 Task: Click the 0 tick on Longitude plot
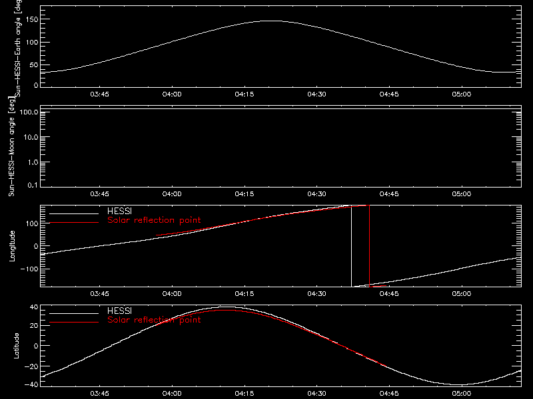[x=36, y=246]
